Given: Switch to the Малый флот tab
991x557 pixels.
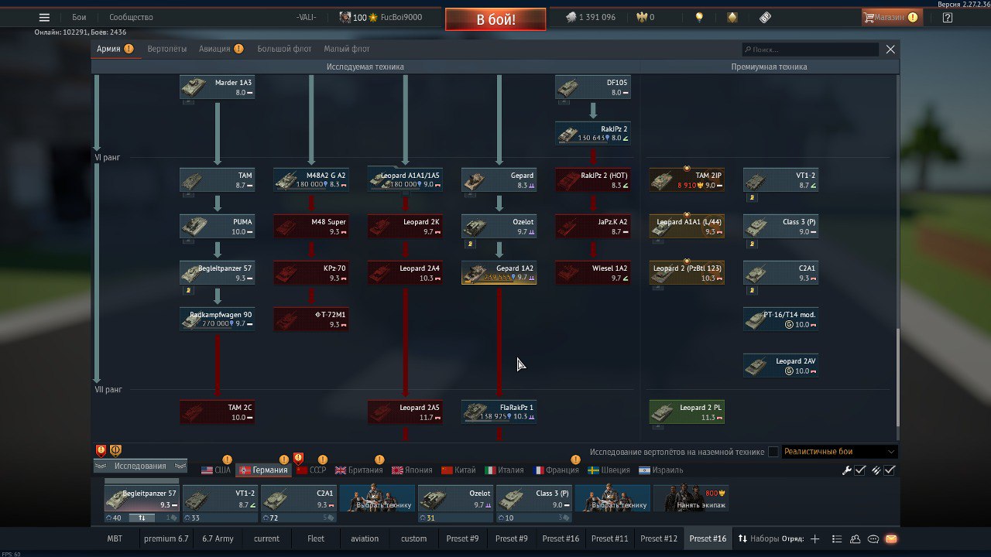Looking at the screenshot, I should pyautogui.click(x=347, y=49).
